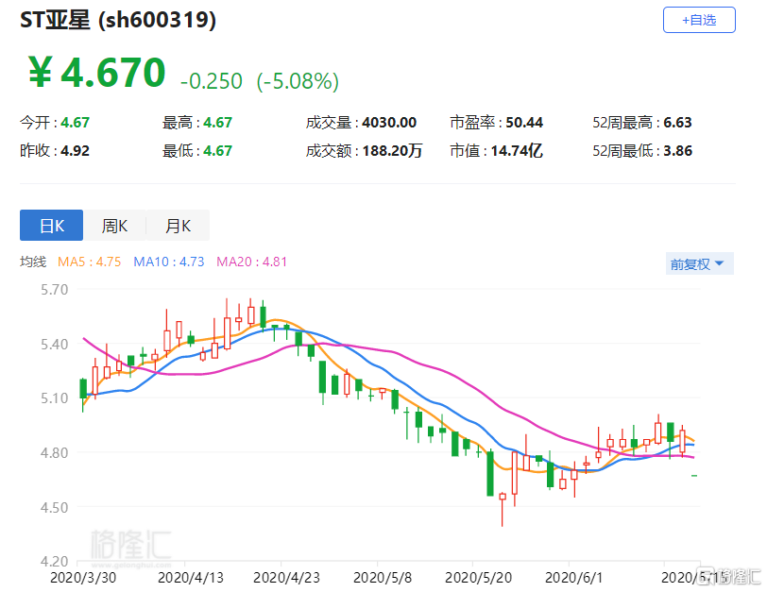Click the latest green dash candle near 4.67
Viewport: 767px width, 592px height.
pyautogui.click(x=694, y=476)
